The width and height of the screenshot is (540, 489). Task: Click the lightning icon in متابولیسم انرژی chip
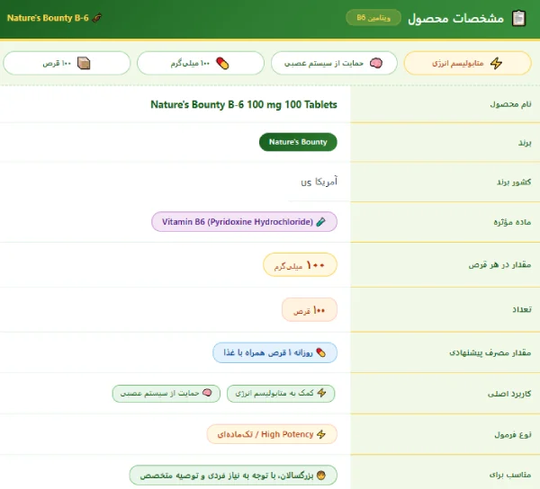(496, 63)
